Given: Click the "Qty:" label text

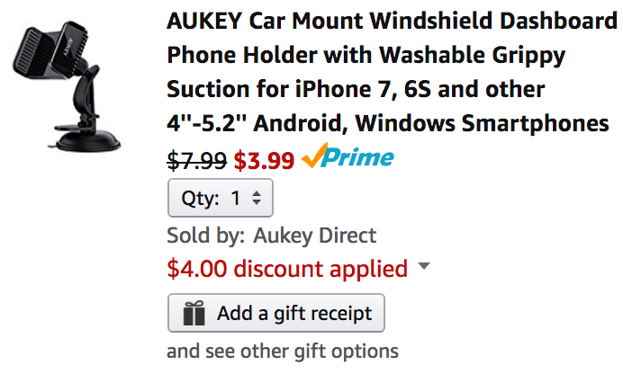Looking at the screenshot, I should (201, 199).
